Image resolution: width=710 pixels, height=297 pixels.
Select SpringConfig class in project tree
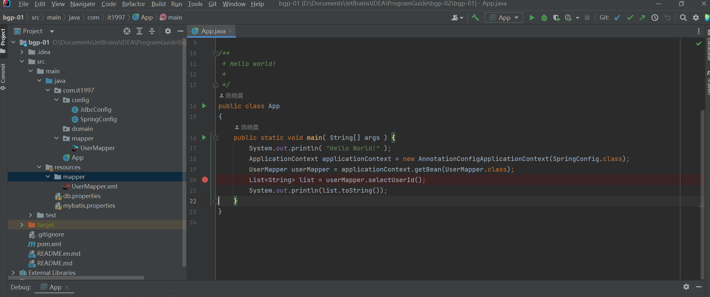(94, 119)
